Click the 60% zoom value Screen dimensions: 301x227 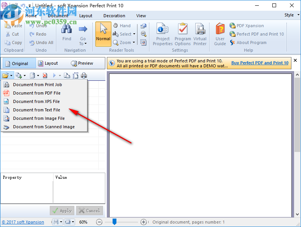pos(83,222)
